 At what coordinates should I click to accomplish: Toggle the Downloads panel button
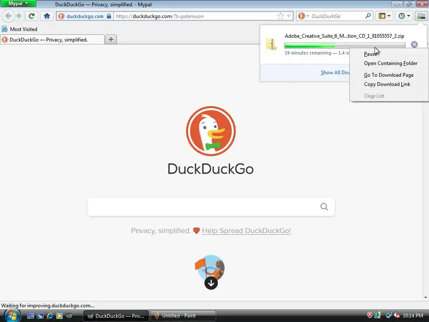(421, 16)
